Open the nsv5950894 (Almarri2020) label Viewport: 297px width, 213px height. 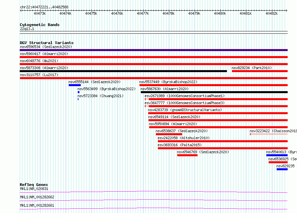pos(173,124)
